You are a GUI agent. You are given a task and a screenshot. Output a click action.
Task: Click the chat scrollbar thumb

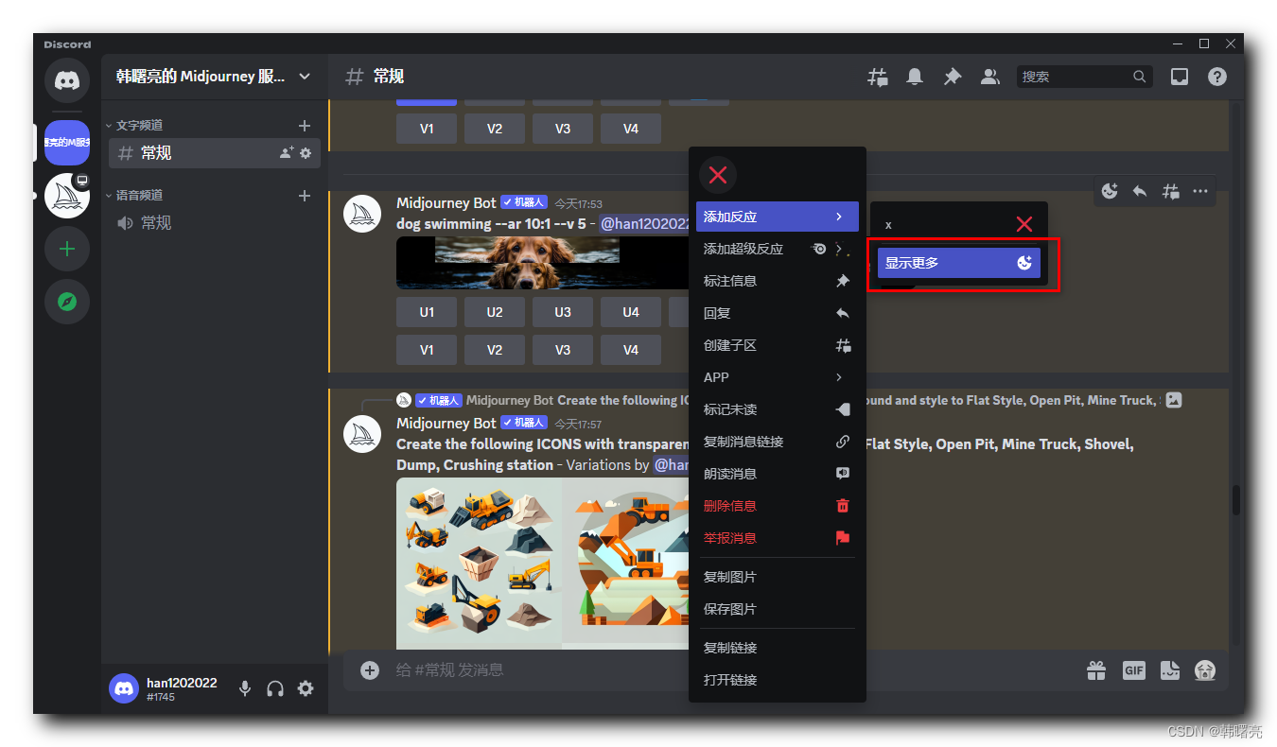click(x=1235, y=500)
